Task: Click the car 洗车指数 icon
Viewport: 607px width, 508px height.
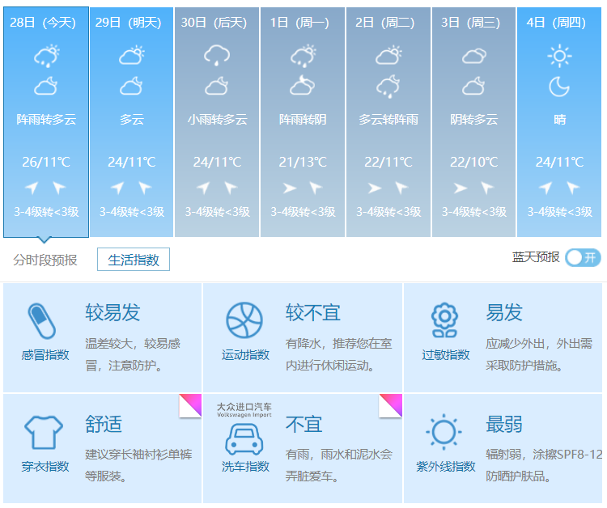Action: [244, 439]
